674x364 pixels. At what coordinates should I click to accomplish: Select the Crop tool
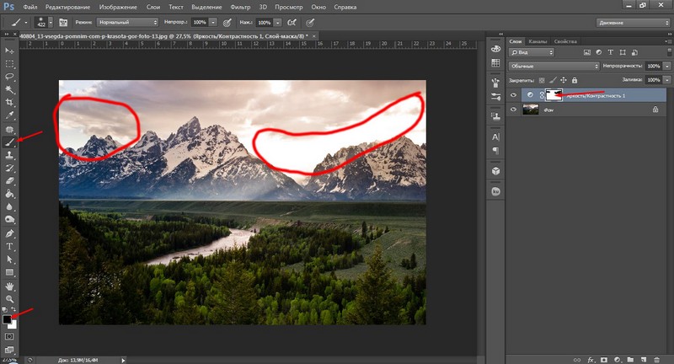click(x=10, y=102)
